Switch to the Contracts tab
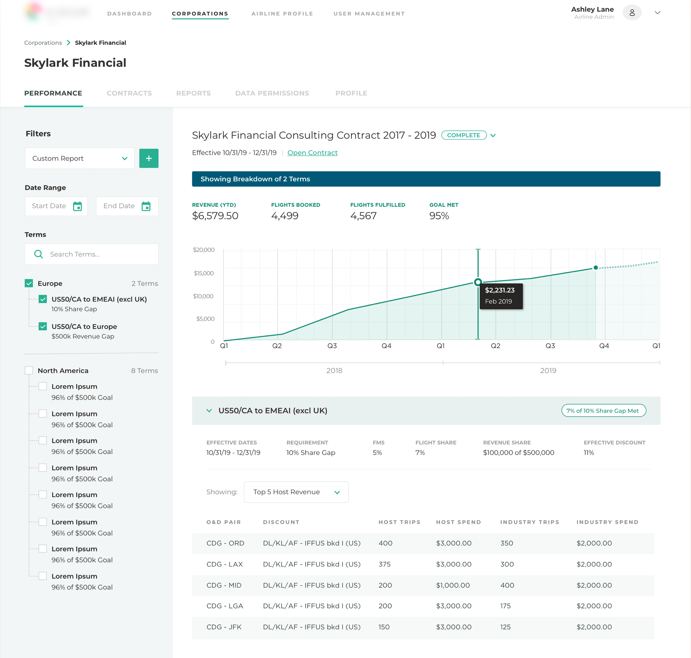The height and width of the screenshot is (658, 691). (x=129, y=93)
